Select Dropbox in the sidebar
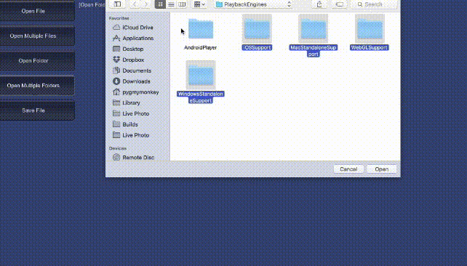Screen dimensions: 467x266 pos(133,60)
